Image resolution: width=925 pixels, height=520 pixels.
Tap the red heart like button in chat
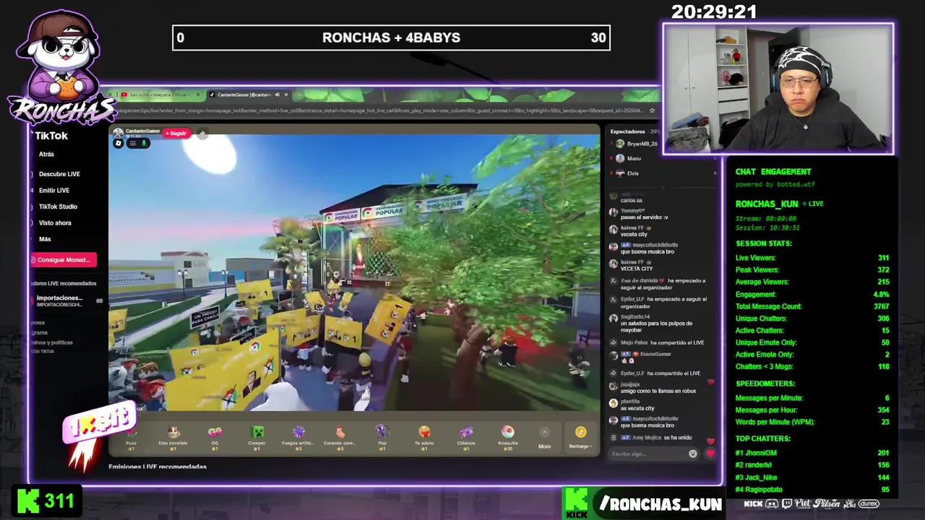pyautogui.click(x=710, y=454)
